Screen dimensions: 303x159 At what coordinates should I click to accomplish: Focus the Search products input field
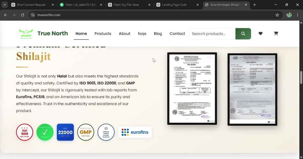pyautogui.click(x=212, y=34)
